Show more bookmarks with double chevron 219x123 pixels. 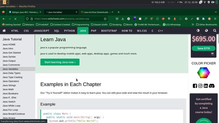(193, 24)
